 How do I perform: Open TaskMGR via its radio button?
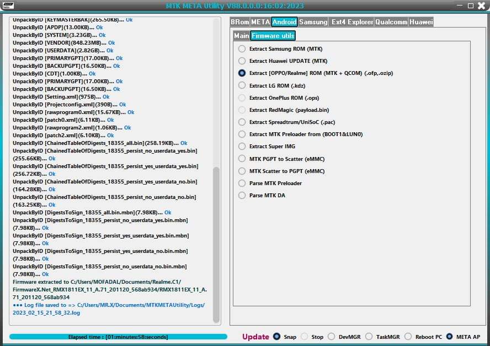pyautogui.click(x=369, y=336)
